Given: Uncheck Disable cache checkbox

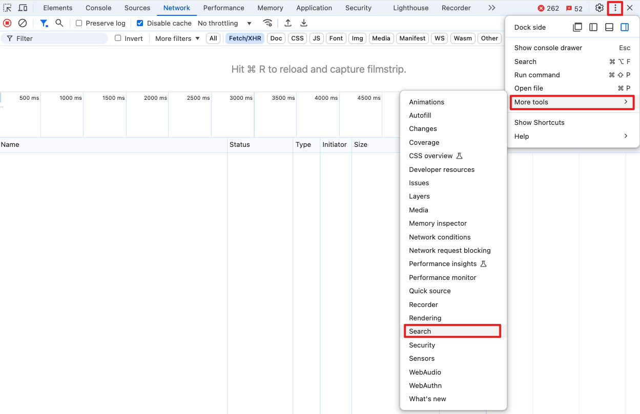Looking at the screenshot, I should (x=140, y=24).
